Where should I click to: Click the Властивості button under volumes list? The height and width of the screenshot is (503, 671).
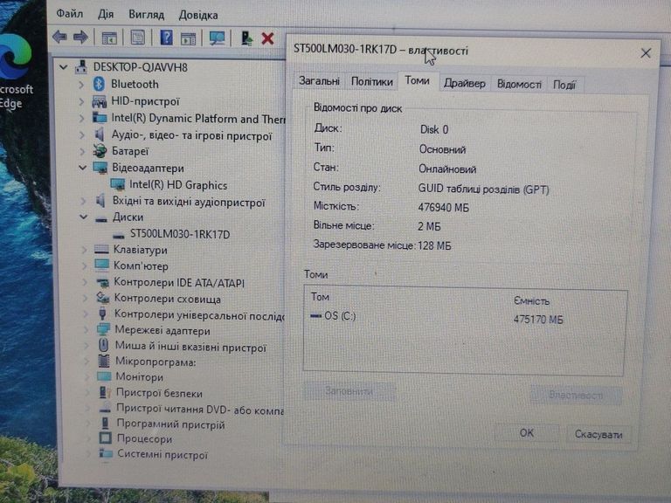pyautogui.click(x=576, y=395)
